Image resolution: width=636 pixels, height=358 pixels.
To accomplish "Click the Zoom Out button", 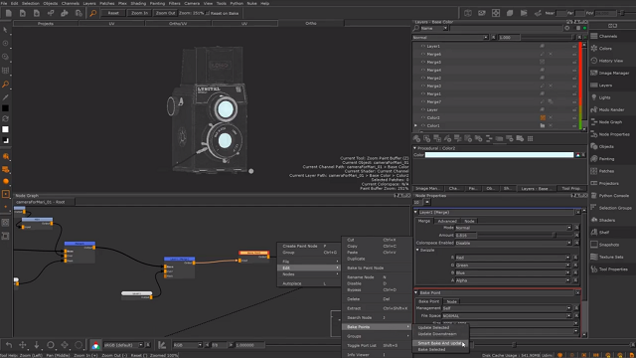I will click(165, 13).
